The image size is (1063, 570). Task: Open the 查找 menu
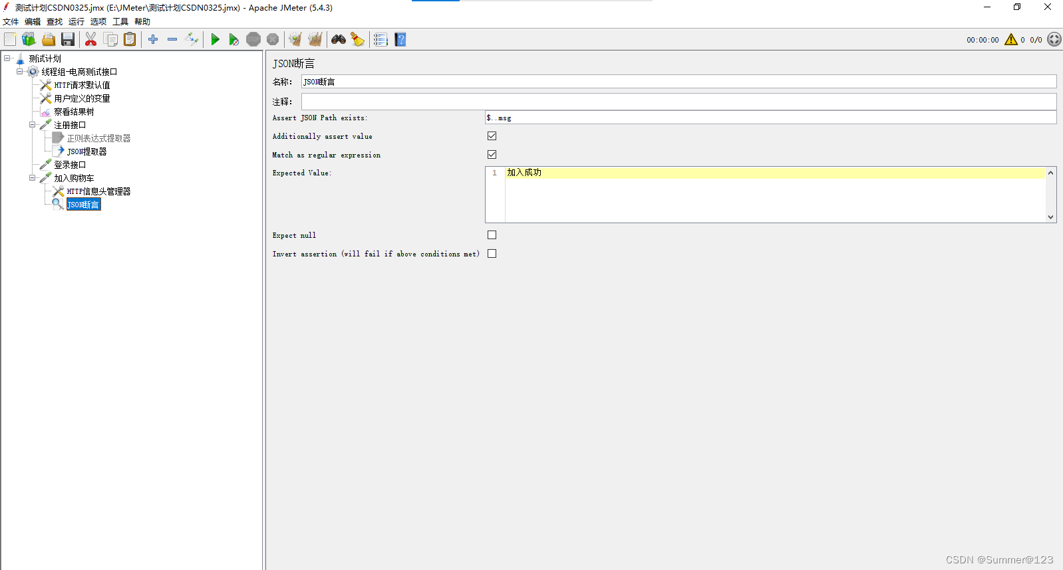(x=55, y=22)
